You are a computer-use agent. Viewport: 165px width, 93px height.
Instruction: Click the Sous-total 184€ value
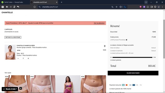154,32
